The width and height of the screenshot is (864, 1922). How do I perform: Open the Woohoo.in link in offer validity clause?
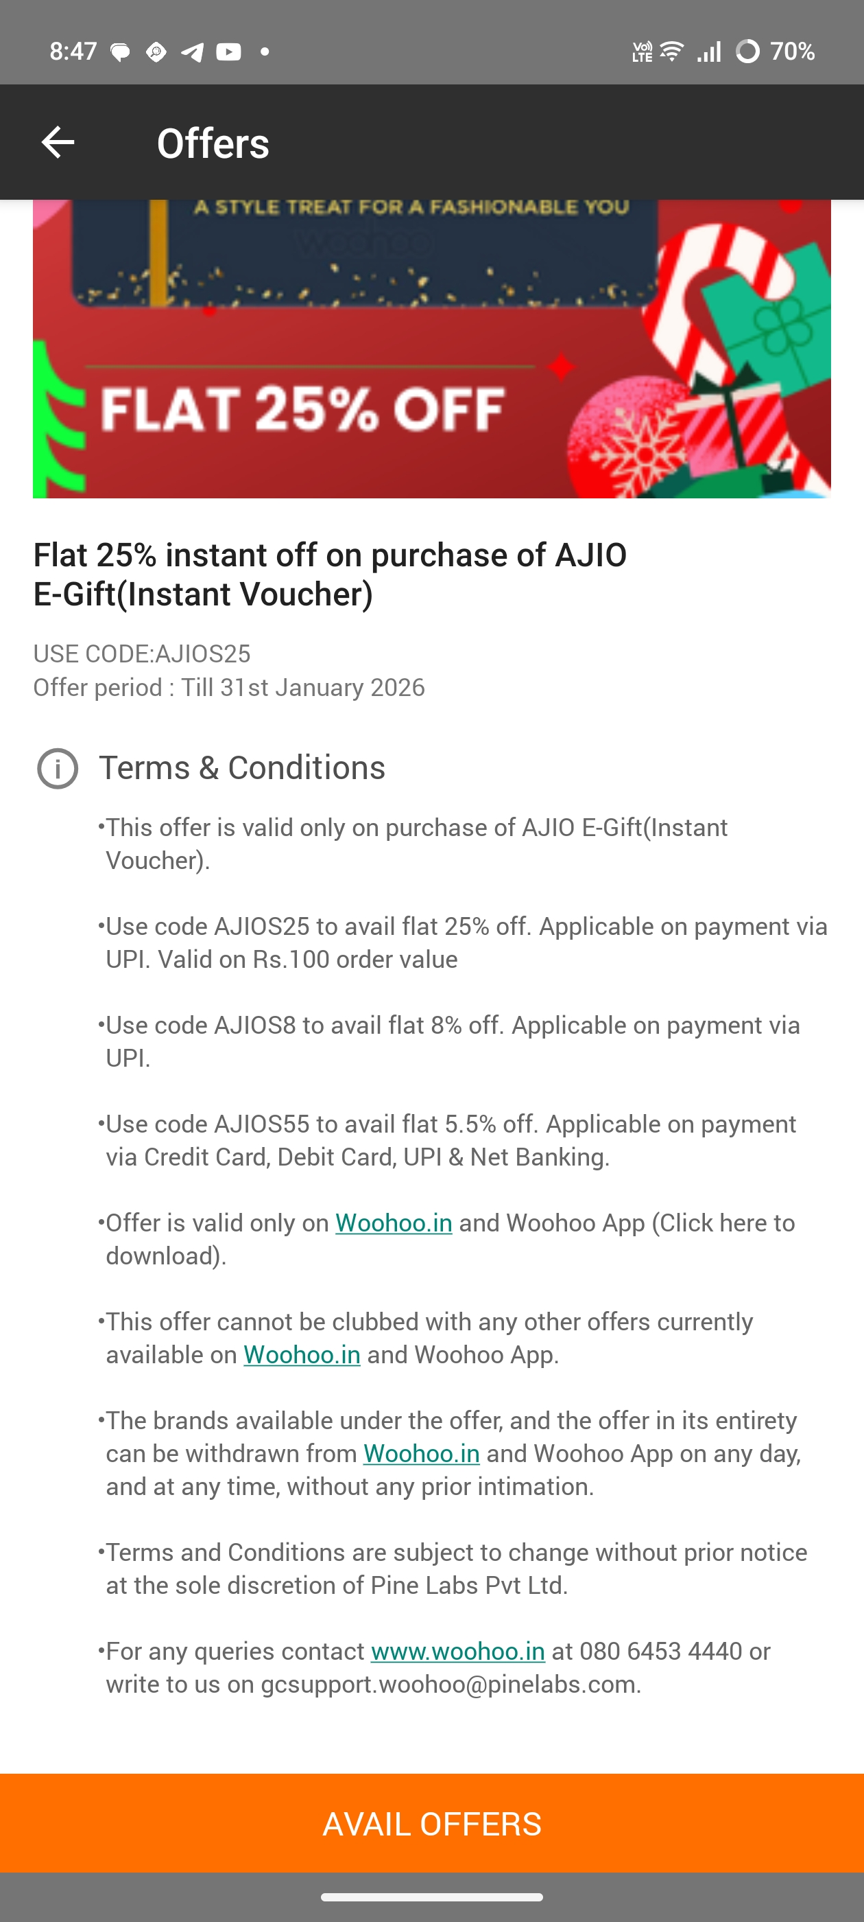394,1222
